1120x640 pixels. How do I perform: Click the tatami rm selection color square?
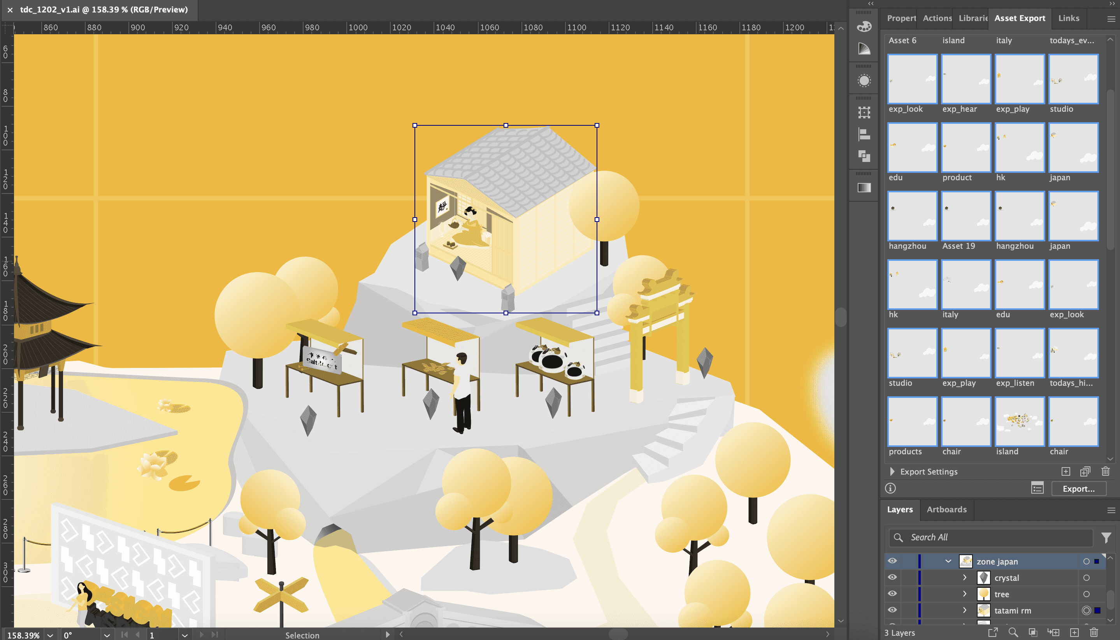(1097, 610)
